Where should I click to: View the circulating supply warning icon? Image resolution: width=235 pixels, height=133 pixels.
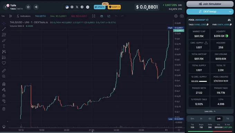point(206,43)
